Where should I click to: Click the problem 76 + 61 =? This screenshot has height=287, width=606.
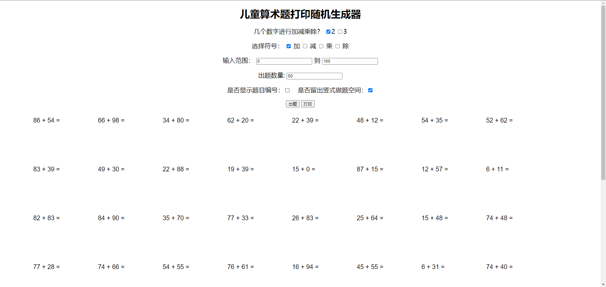(x=241, y=267)
